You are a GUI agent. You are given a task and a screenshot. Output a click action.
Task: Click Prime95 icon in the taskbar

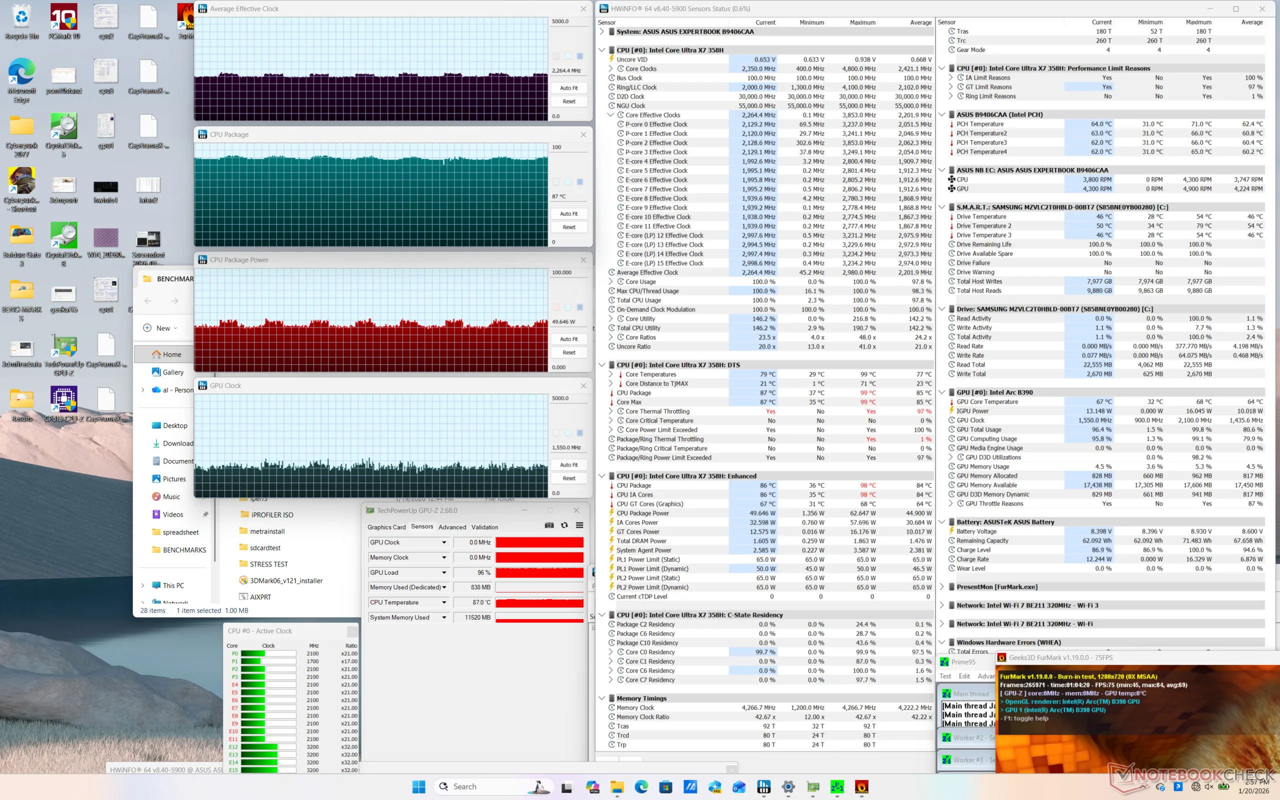(837, 787)
